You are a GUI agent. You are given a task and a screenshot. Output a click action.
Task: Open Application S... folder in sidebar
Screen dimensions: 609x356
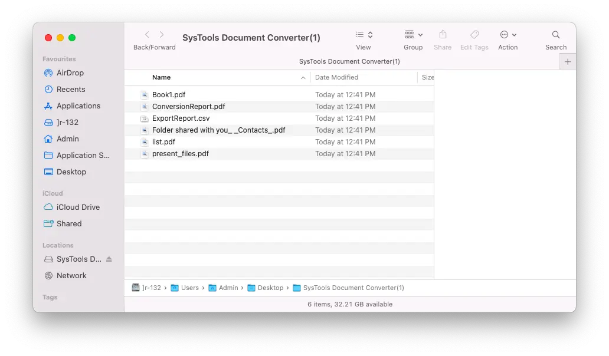[83, 155]
